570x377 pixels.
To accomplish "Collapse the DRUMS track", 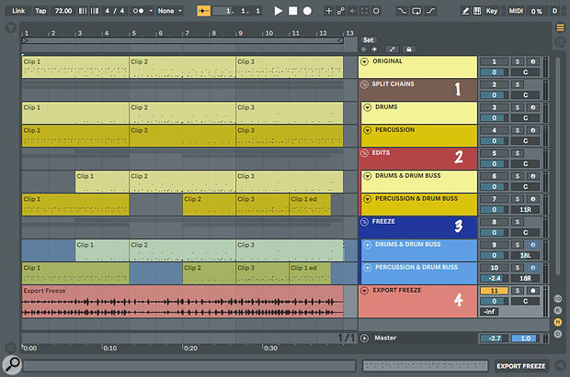I will coord(368,107).
